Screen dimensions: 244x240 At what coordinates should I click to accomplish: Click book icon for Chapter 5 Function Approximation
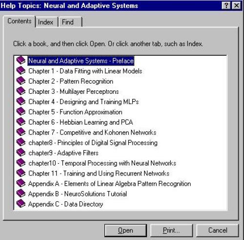point(21,111)
